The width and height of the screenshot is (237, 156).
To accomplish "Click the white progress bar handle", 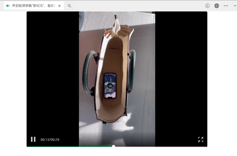I will click(113, 146).
